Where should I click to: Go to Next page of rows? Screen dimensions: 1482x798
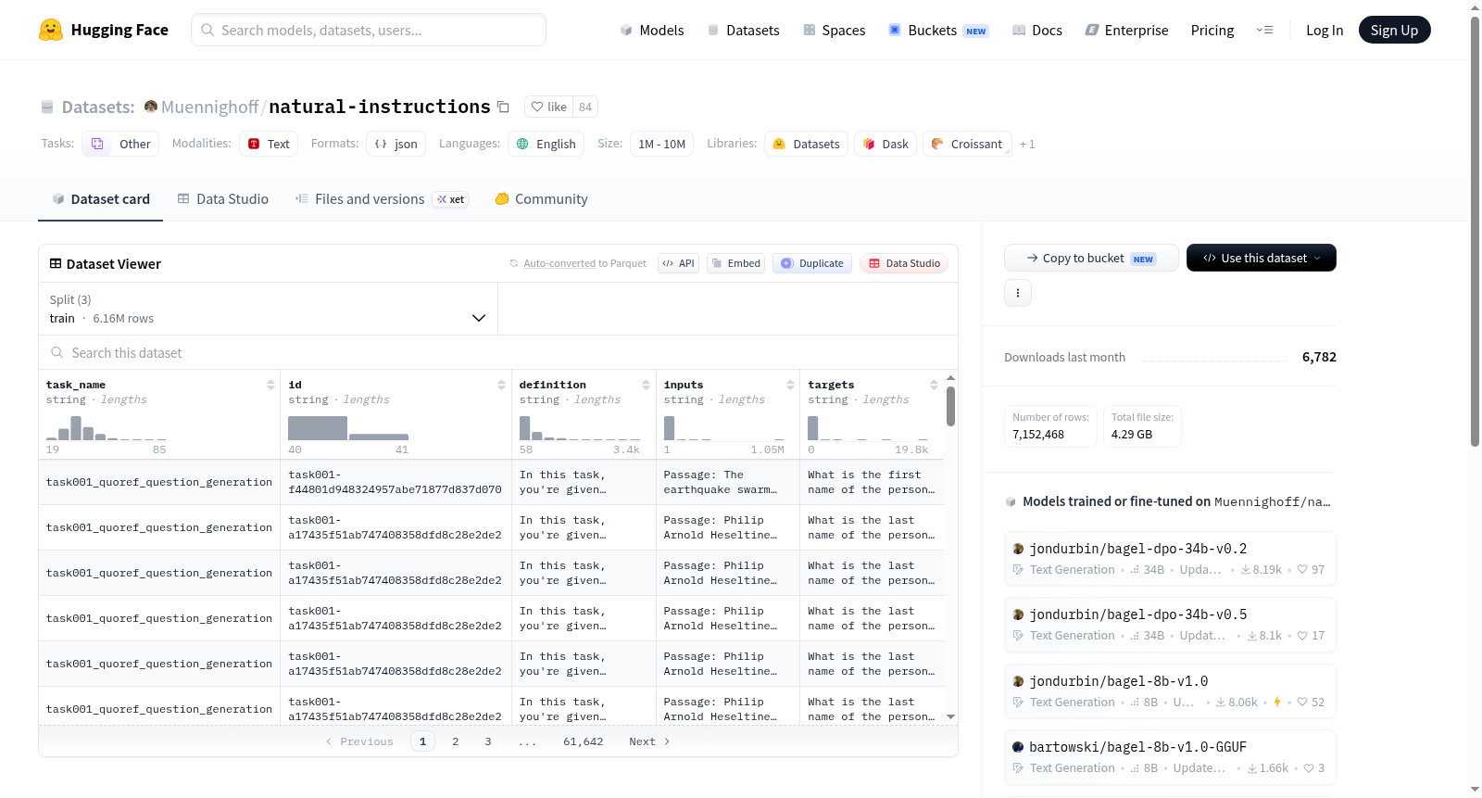[649, 741]
